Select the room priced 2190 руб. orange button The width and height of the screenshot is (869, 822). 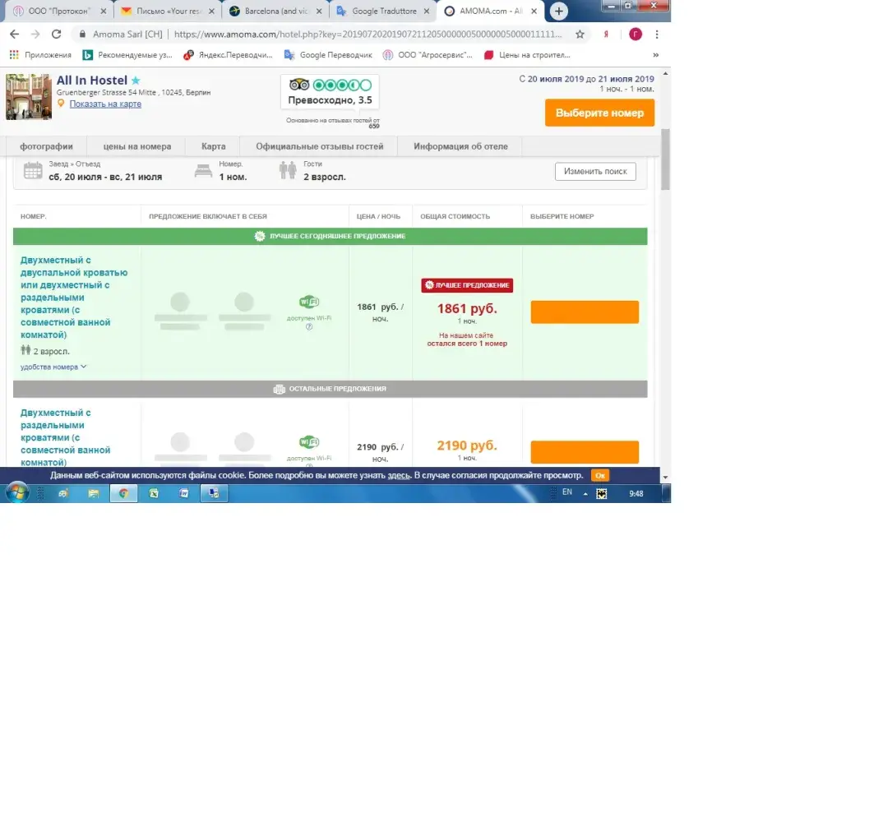585,452
